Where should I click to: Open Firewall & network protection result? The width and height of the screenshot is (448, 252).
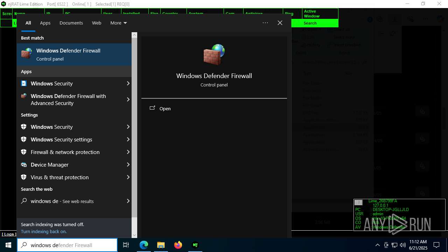point(71,152)
